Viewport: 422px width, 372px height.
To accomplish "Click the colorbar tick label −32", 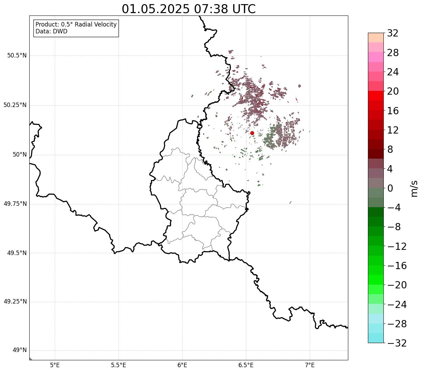I will pos(397,343).
